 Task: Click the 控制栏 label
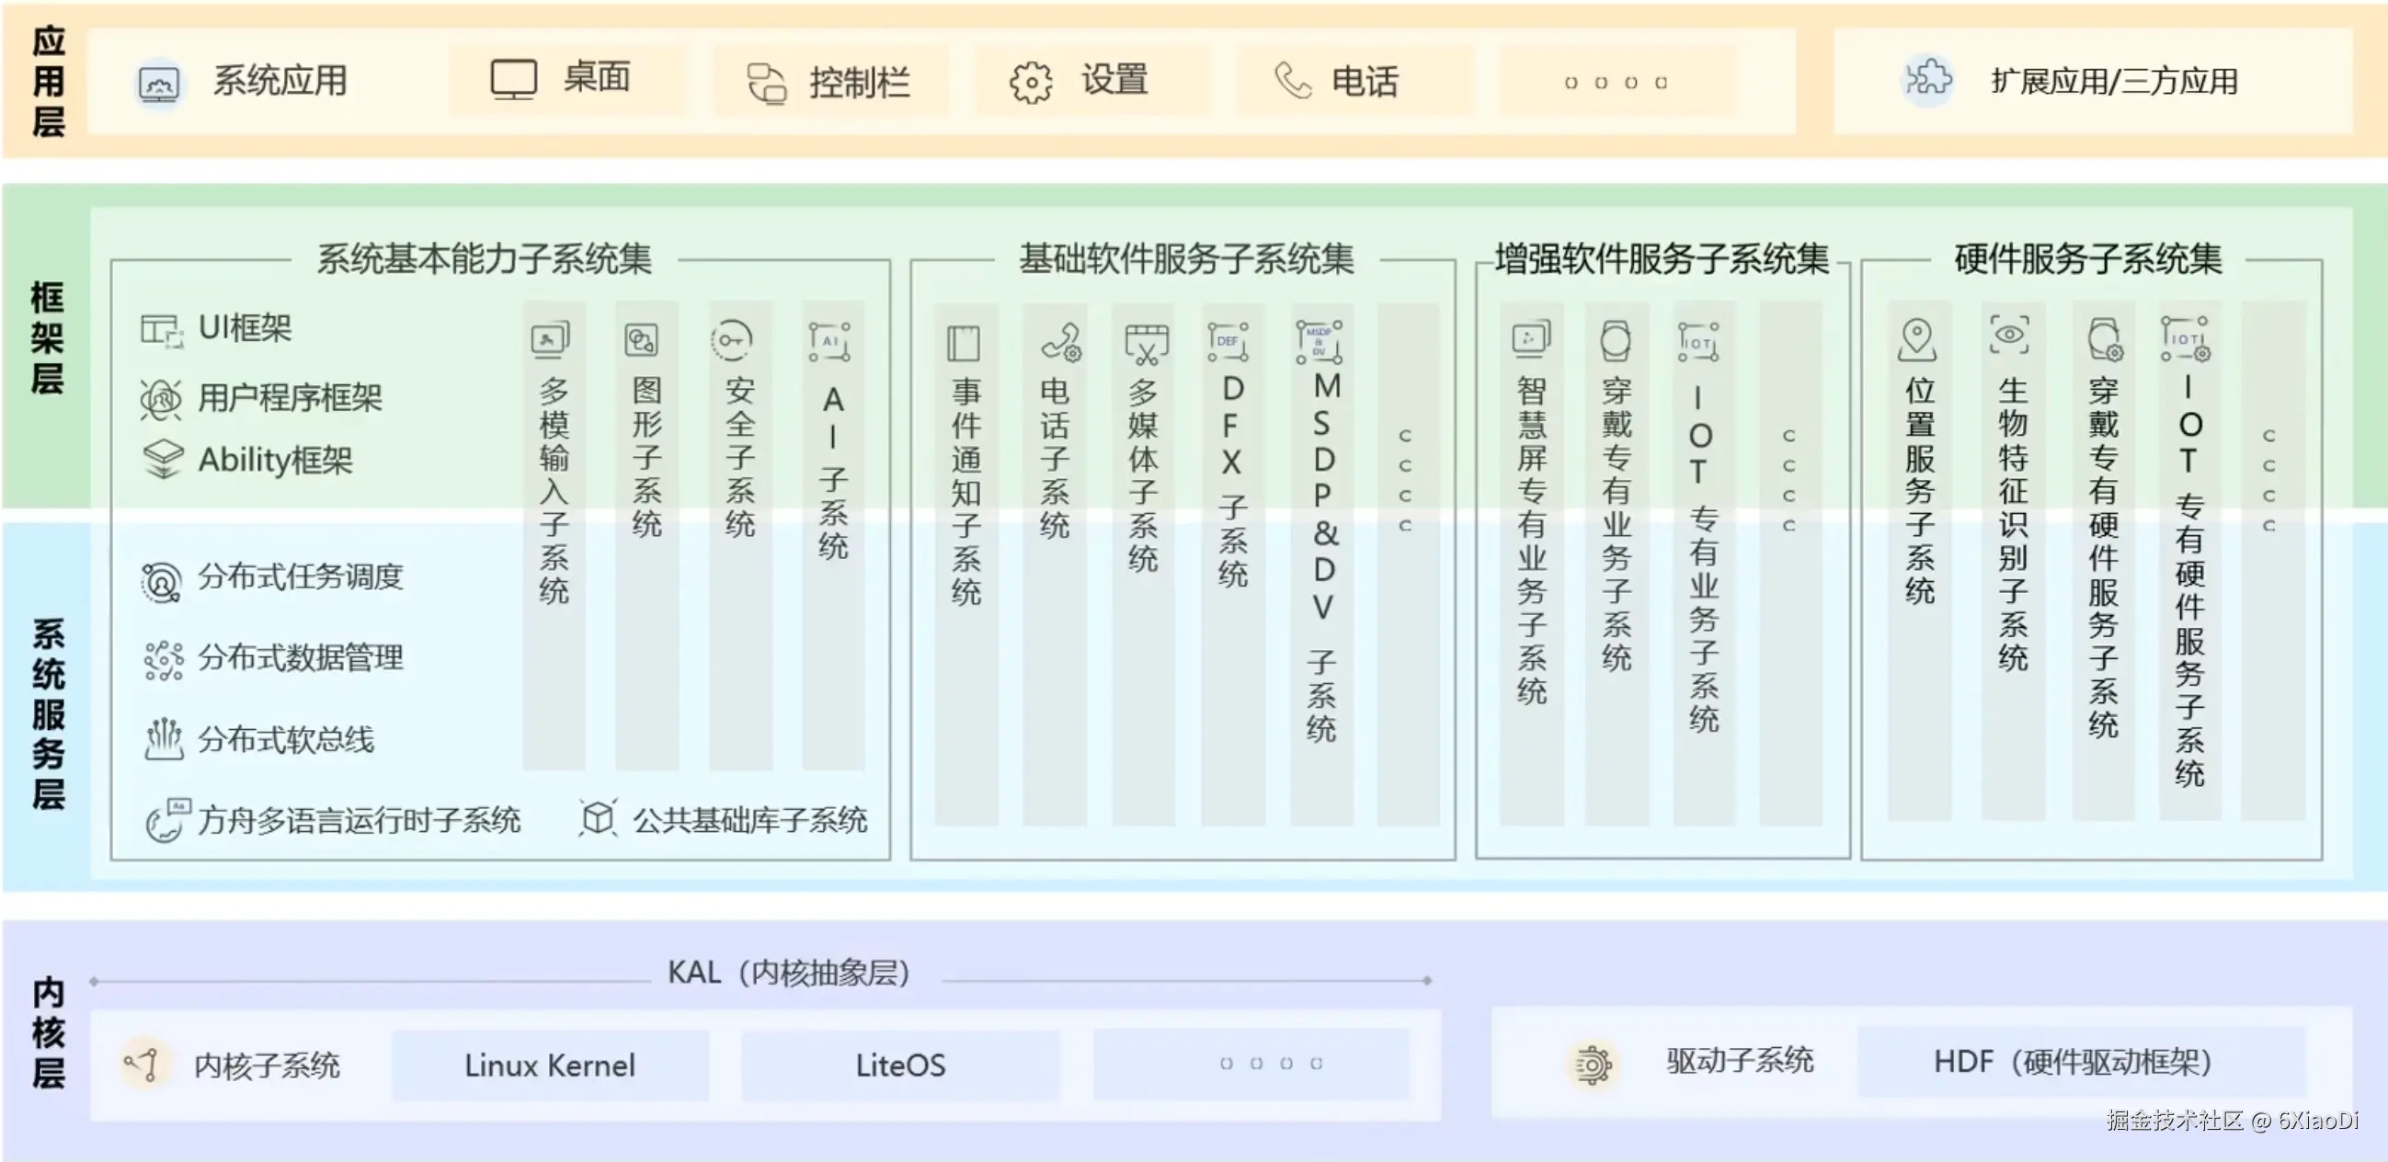pos(860,84)
